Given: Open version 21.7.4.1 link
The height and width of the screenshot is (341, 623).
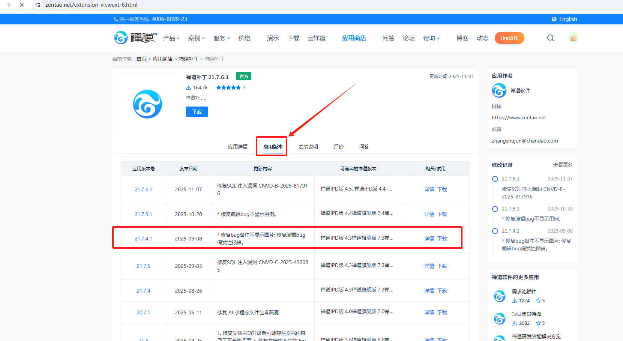Looking at the screenshot, I should click(x=143, y=239).
